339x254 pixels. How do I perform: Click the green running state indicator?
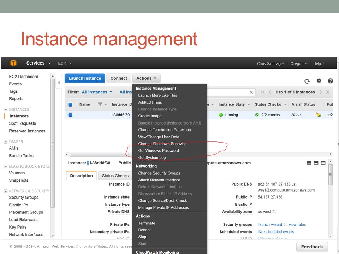pos(221,115)
